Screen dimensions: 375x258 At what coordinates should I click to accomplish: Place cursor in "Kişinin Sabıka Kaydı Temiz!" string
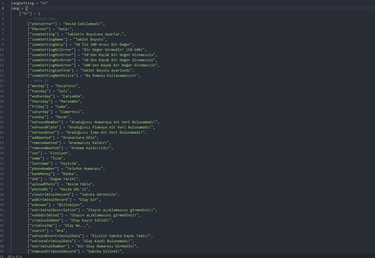click(x=121, y=236)
